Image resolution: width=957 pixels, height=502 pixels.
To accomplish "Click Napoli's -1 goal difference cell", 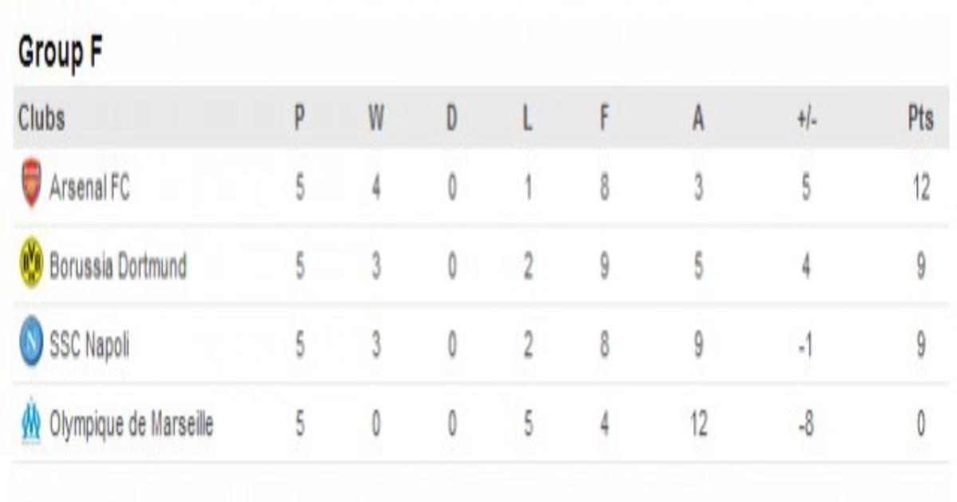I will pyautogui.click(x=806, y=347).
